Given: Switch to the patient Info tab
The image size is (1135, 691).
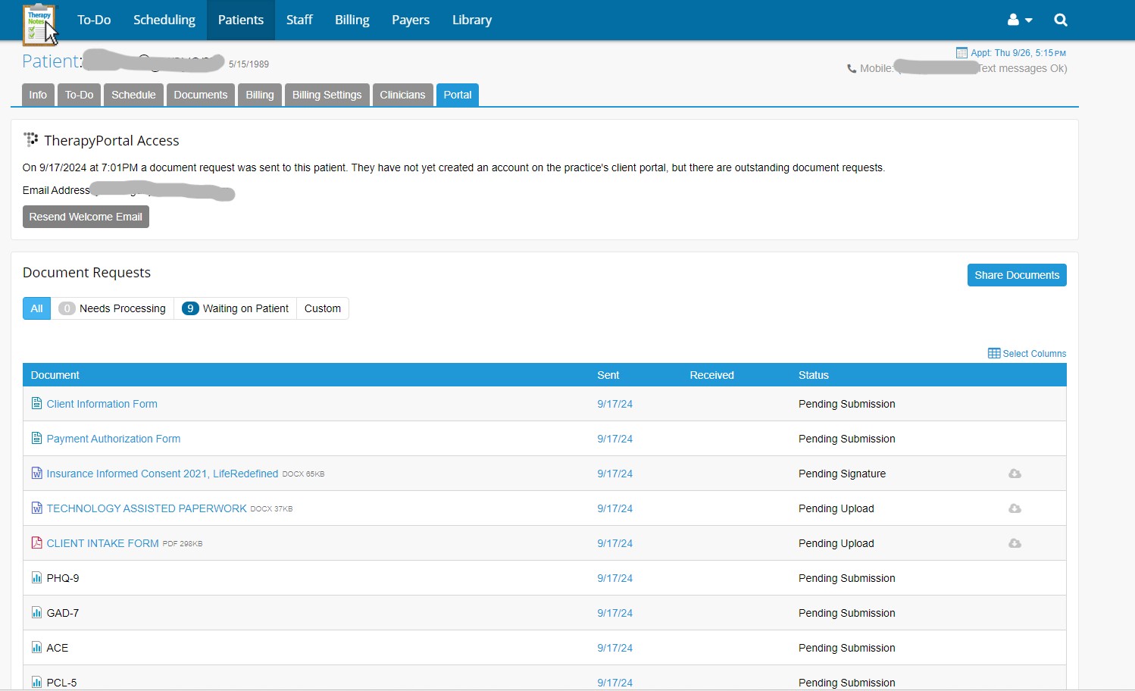Looking at the screenshot, I should coord(38,95).
